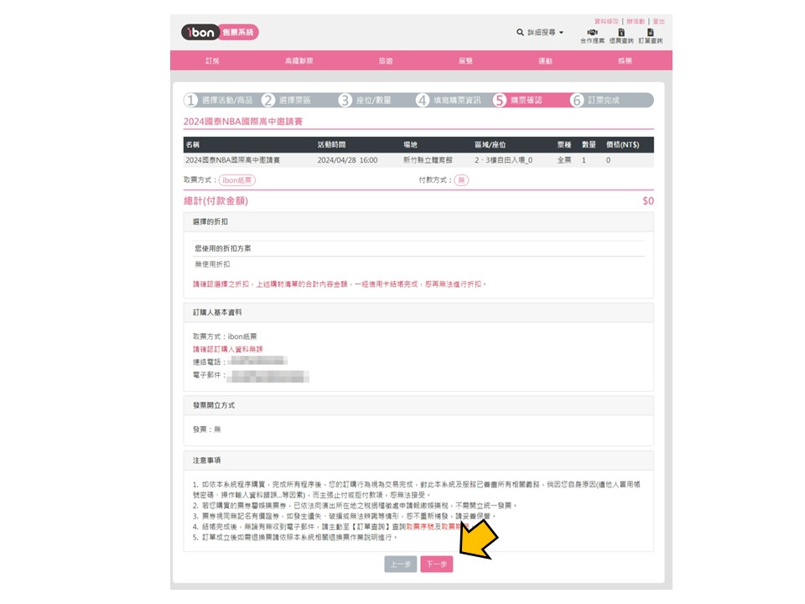This screenshot has height=604, width=805.
Task: Open the 高鐵聯票 menu
Action: pos(299,61)
